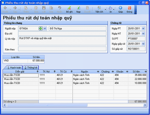150x115 pixels.
Task: Expand In print options arrow
Action: [114, 9]
